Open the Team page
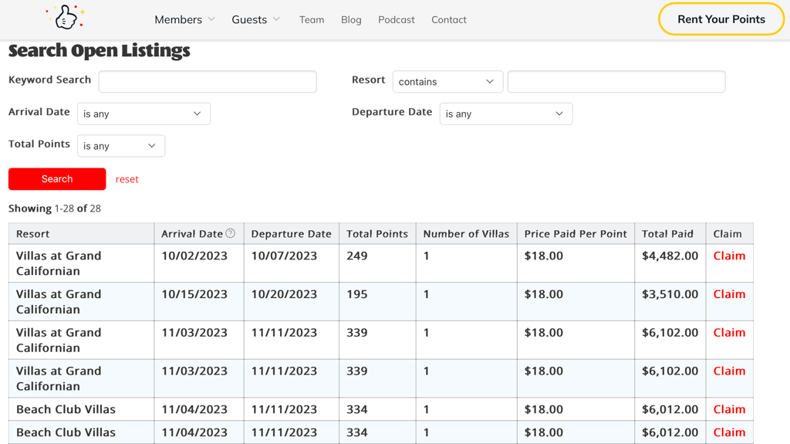 [x=312, y=19]
